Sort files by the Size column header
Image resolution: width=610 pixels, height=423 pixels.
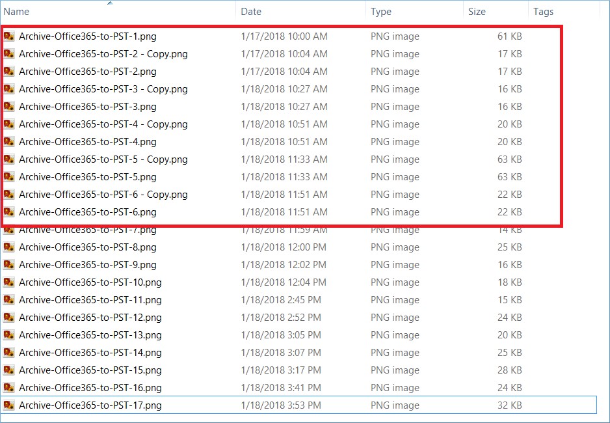[476, 11]
